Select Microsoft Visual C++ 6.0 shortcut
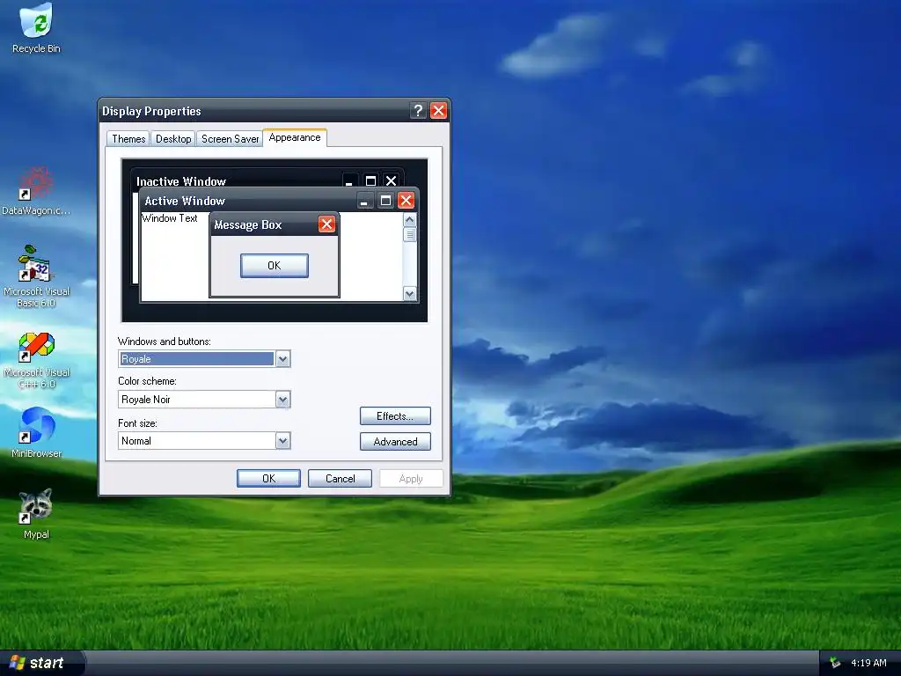 (35, 360)
